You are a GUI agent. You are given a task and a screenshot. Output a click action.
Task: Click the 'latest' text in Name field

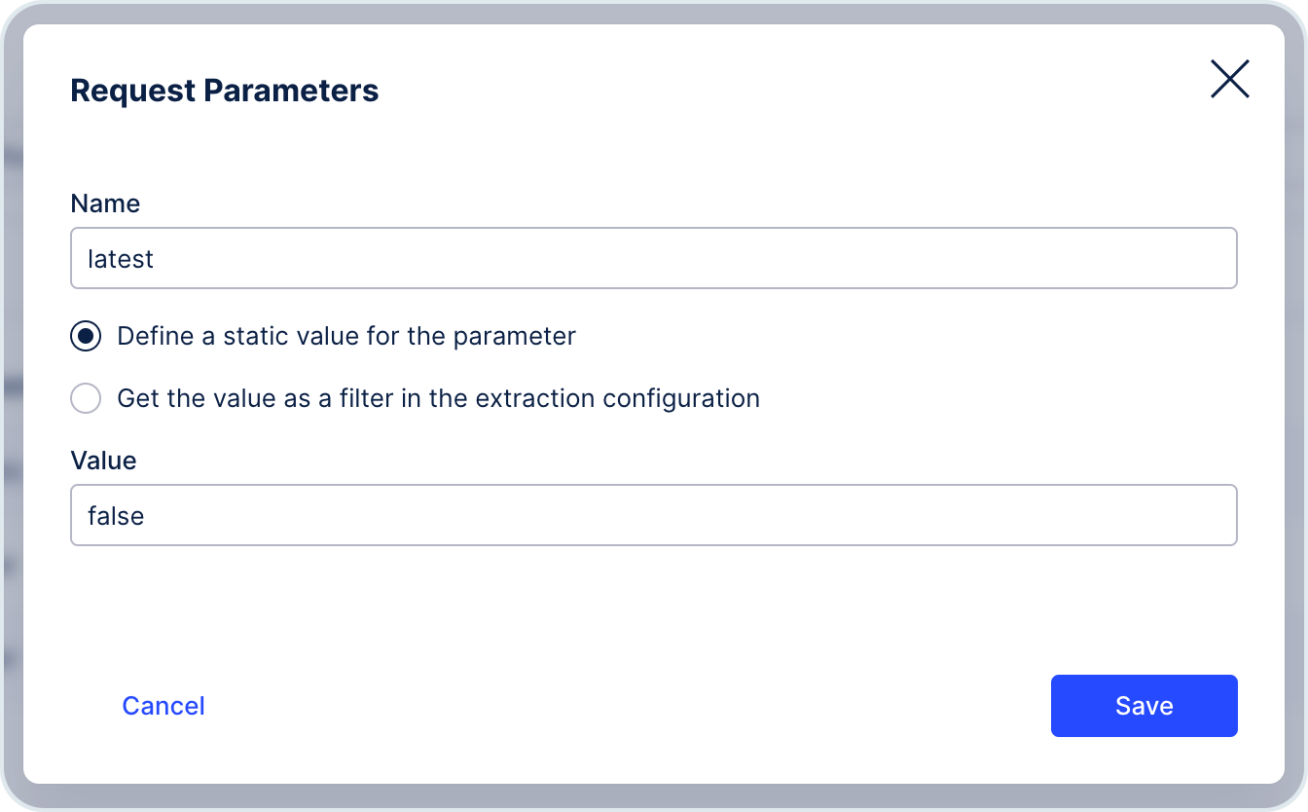coord(121,259)
